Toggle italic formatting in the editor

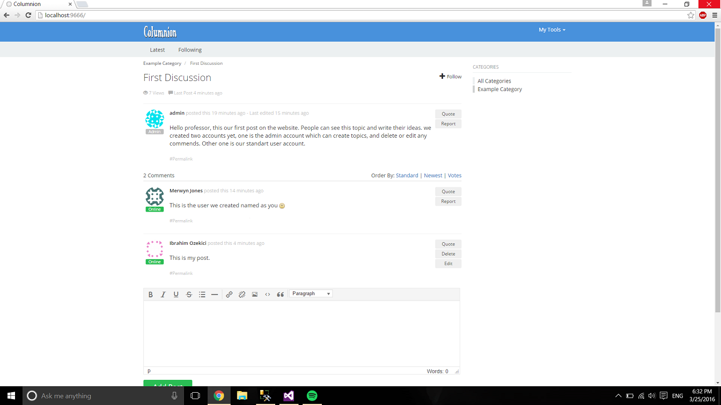click(x=163, y=295)
